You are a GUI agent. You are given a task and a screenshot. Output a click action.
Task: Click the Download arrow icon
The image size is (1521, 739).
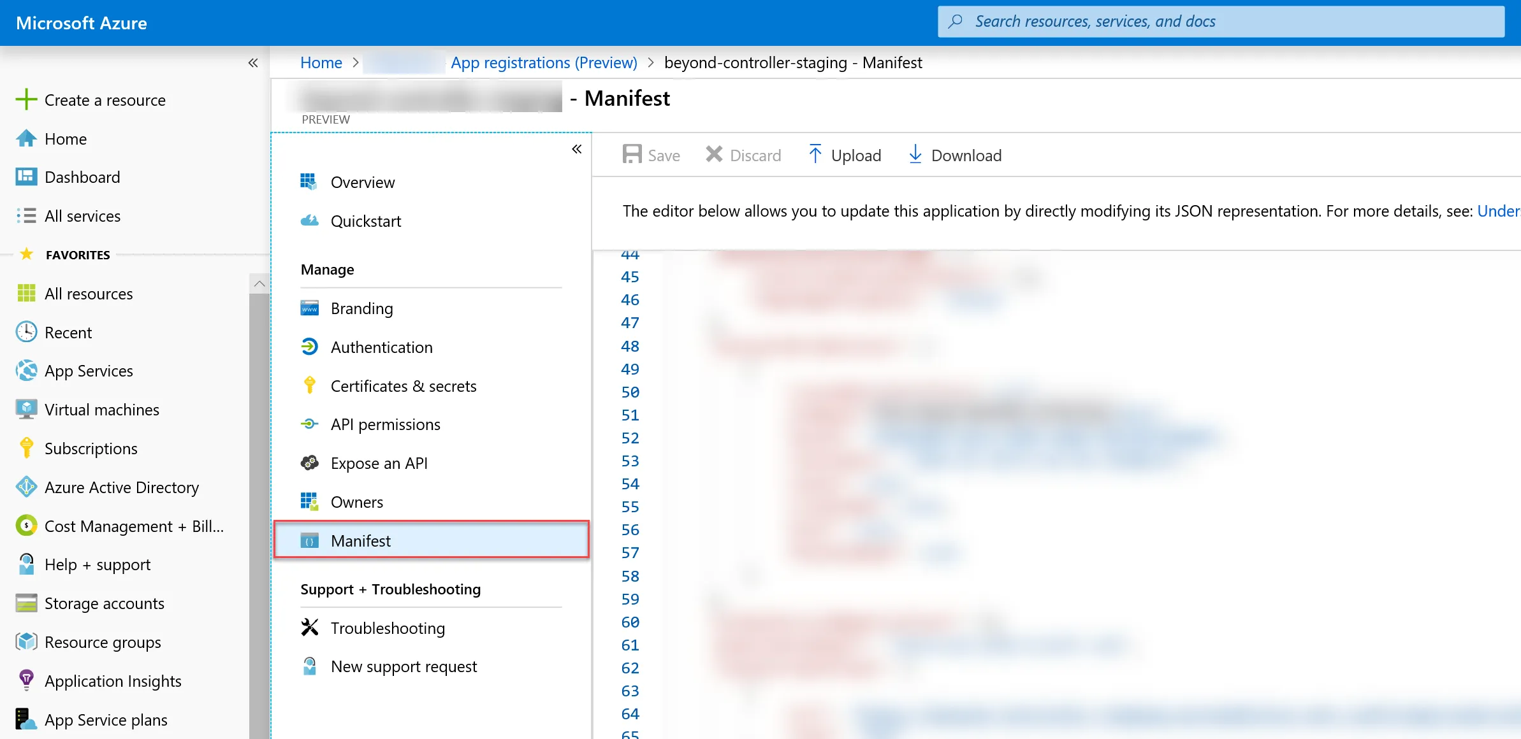(915, 155)
